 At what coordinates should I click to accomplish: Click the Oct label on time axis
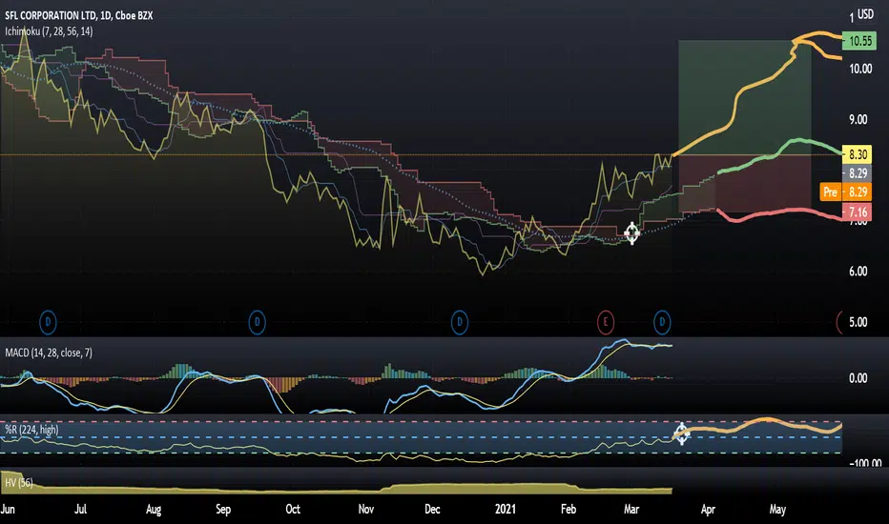click(293, 509)
